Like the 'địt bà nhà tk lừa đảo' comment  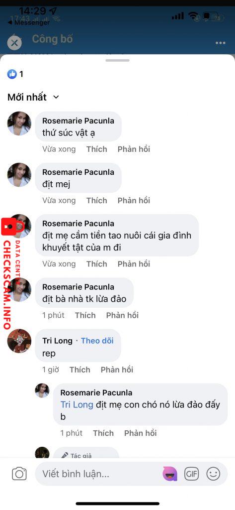pyautogui.click(x=85, y=315)
